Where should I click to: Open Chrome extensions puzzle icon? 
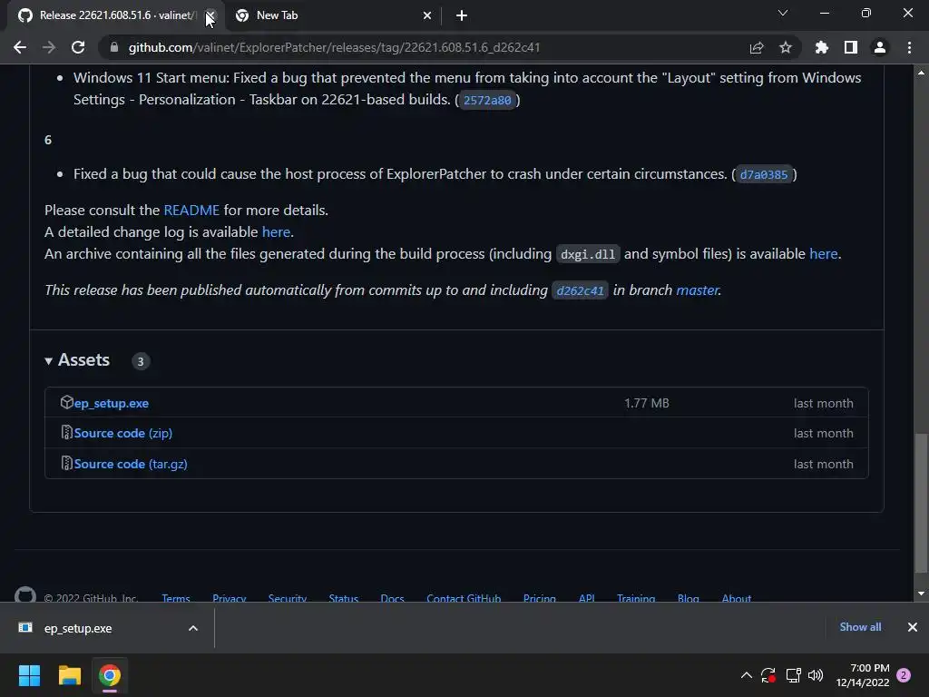pos(822,47)
